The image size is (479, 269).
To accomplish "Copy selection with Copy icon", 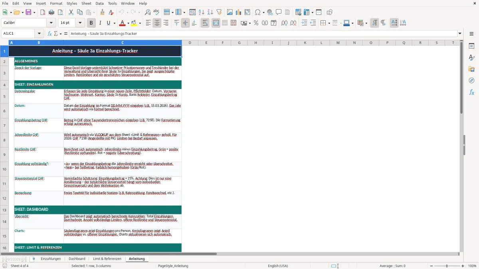I will [x=80, y=12].
